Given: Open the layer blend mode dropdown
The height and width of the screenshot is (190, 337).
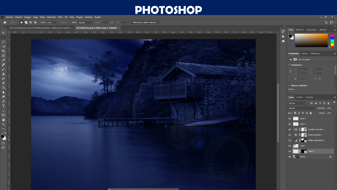Looking at the screenshot, I should coord(302,108).
